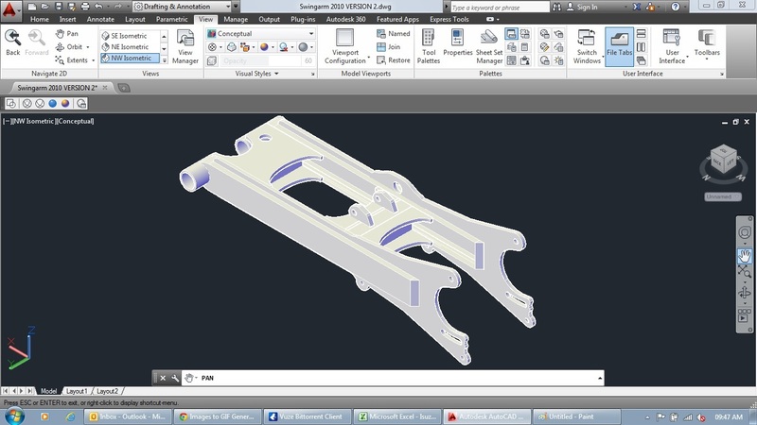Screen dimensions: 757x425
Task: Click the Join viewports button
Action: [388, 46]
